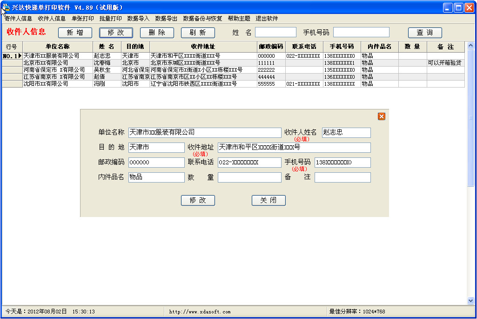Click the 关闭 button in the dialog

pyautogui.click(x=269, y=200)
